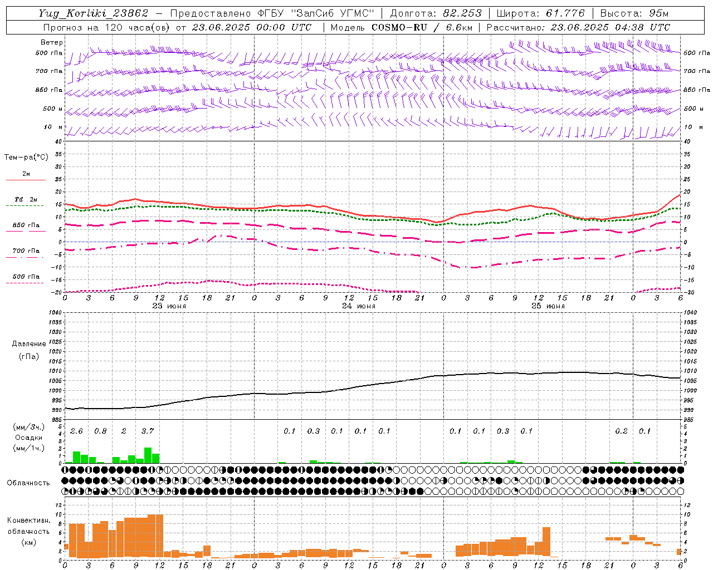The image size is (713, 570).
Task: Click the Облачность cloud cover label
Action: (x=28, y=483)
